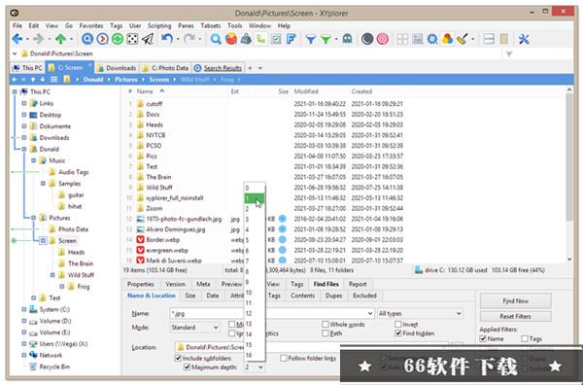
Task: Click the Undo arrow toolbar icon
Action: tap(167, 39)
